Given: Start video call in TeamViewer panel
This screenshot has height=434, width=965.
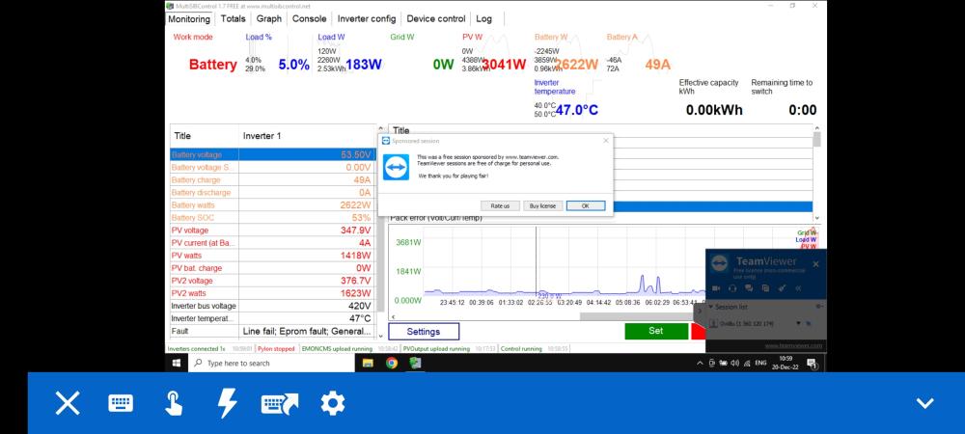Looking at the screenshot, I should pyautogui.click(x=716, y=288).
